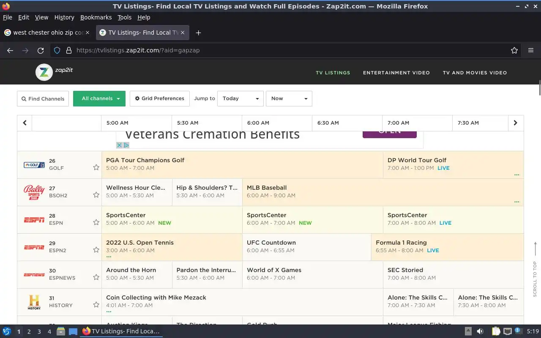Image resolution: width=541 pixels, height=338 pixels.
Task: Click the GOLF channel logo
Action: (x=34, y=165)
